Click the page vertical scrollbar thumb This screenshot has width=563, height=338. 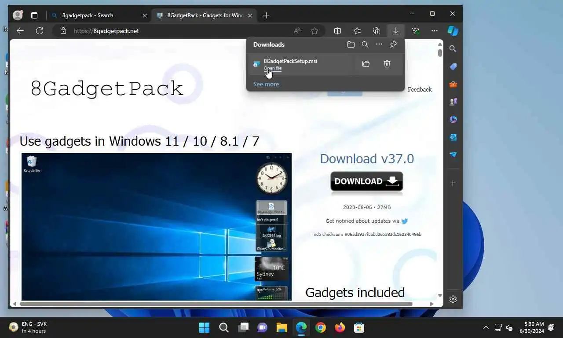[x=440, y=52]
